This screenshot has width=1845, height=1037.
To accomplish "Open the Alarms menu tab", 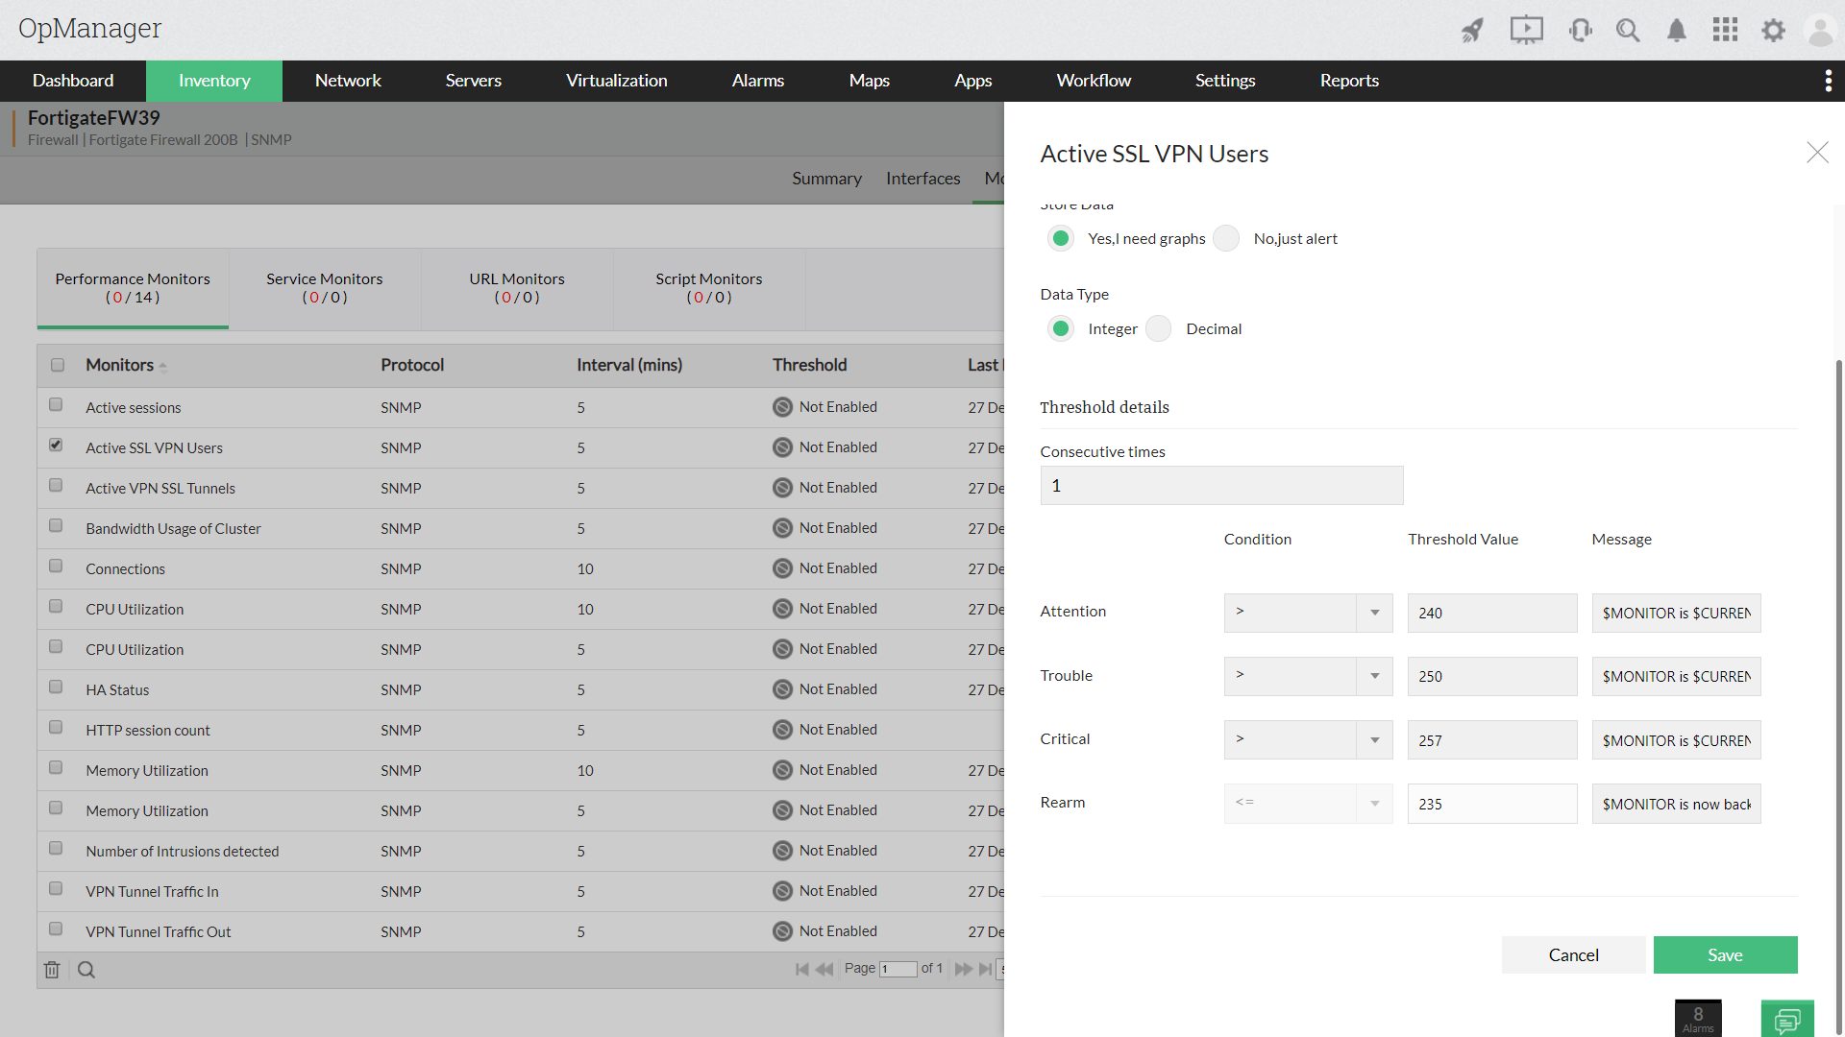I will 757,81.
